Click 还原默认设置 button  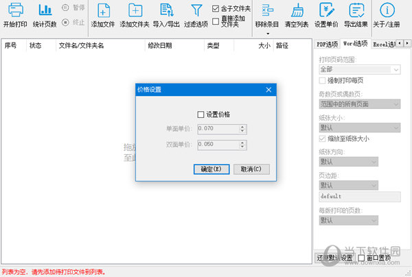pyautogui.click(x=335, y=258)
